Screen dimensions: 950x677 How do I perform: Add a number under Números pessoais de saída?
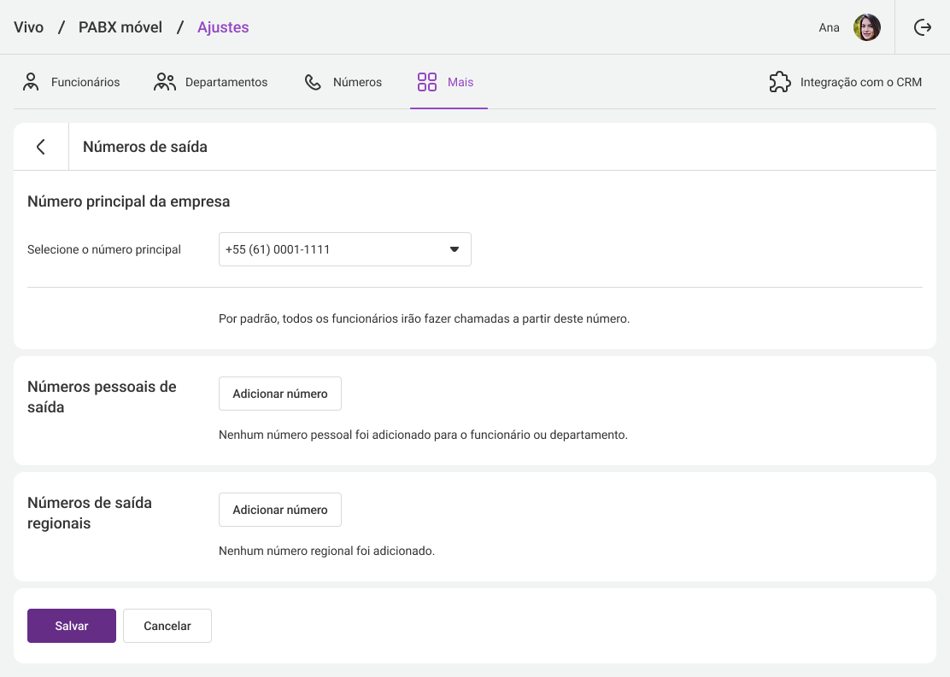pyautogui.click(x=280, y=394)
